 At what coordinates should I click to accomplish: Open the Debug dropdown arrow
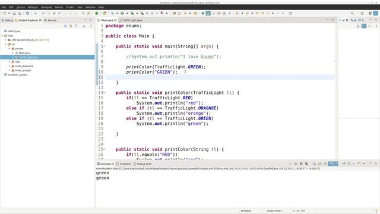click(x=117, y=13)
